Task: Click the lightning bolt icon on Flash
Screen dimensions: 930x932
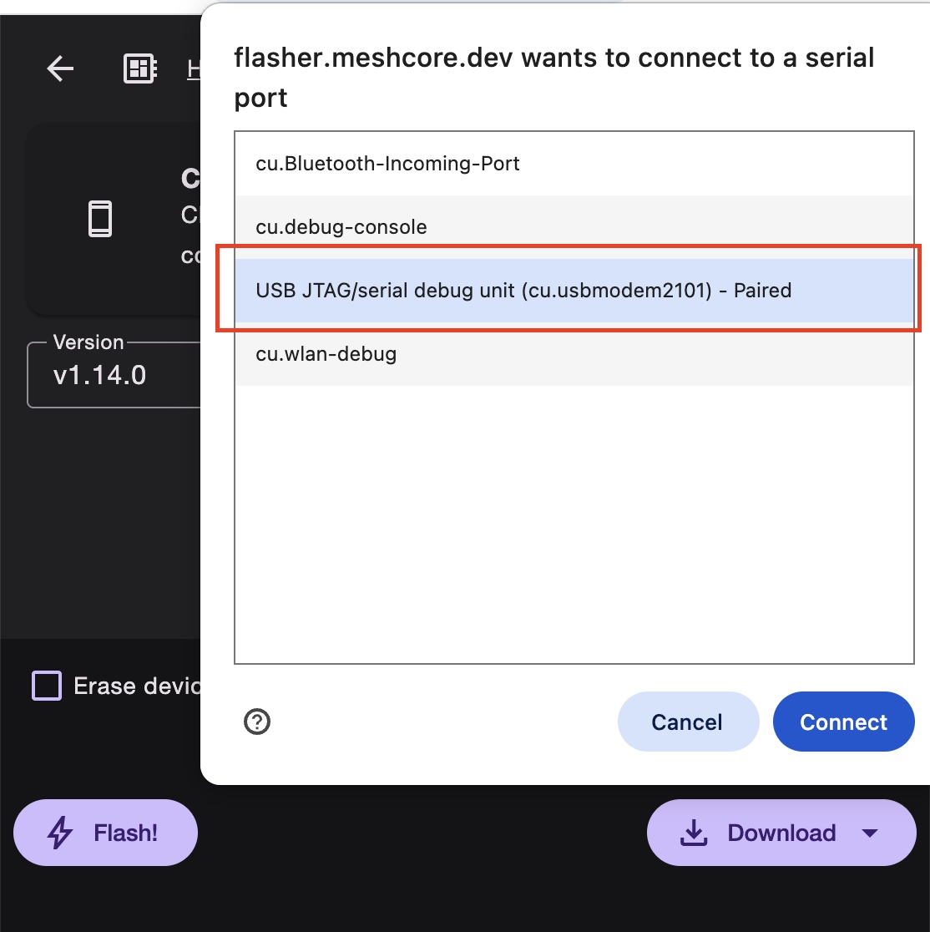Action: [60, 833]
